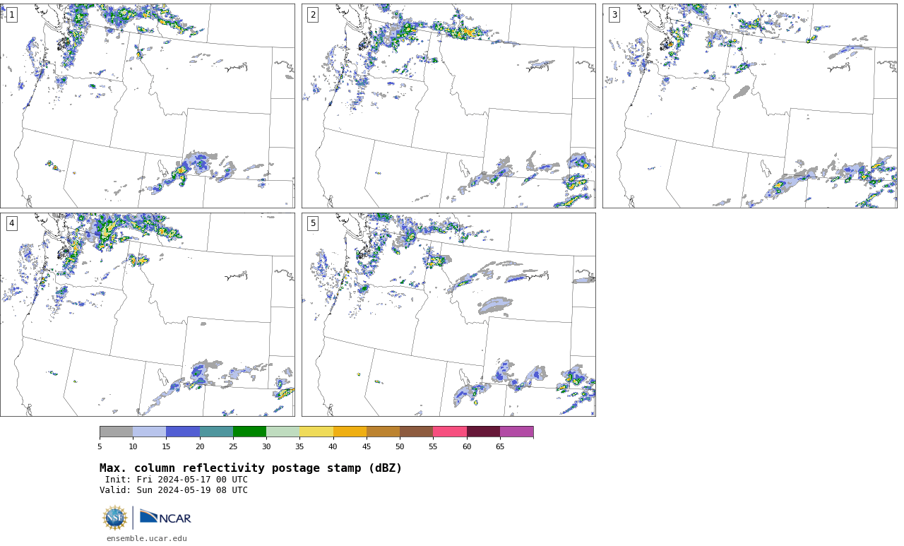The width and height of the screenshot is (904, 546).
Task: Click the Max. column reflectivity title text
Action: click(x=251, y=468)
